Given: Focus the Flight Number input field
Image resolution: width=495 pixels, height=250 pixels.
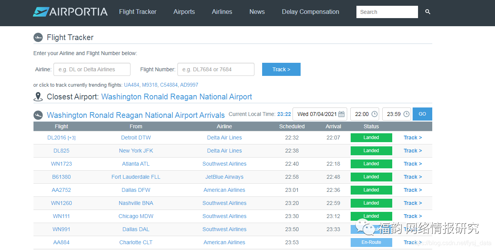Looking at the screenshot, I should coord(216,69).
